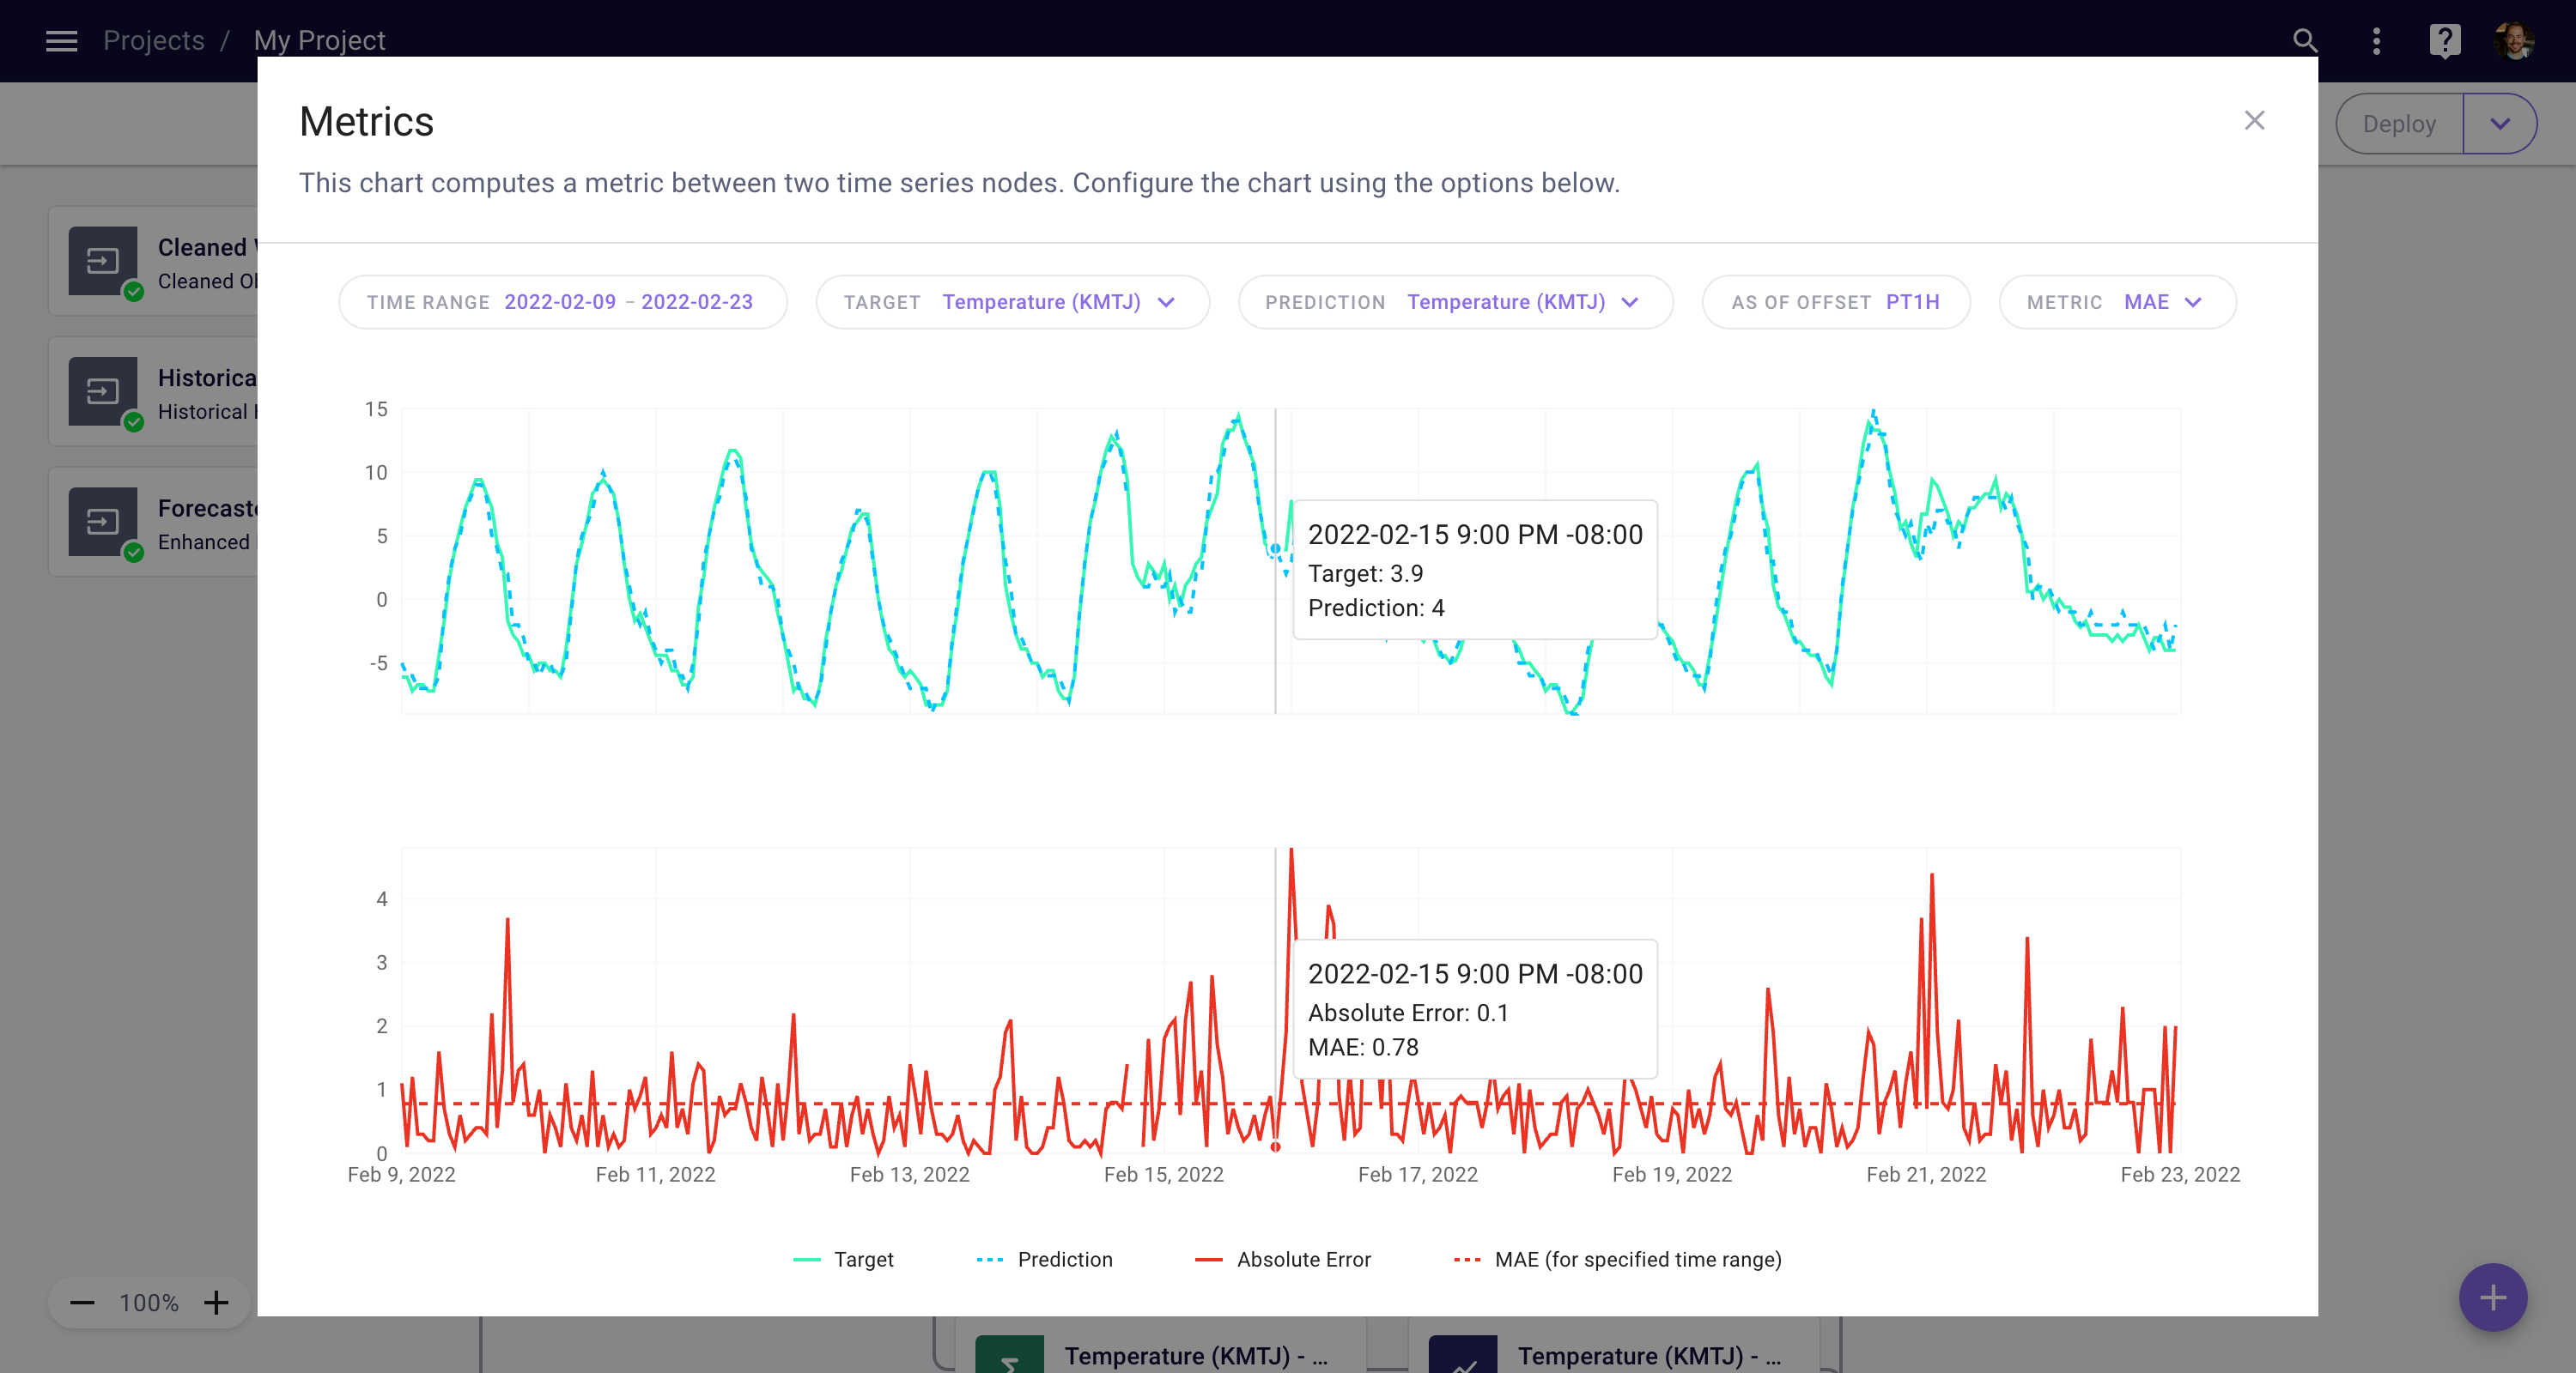The width and height of the screenshot is (2576, 1373).
Task: Click the Feb 15, 2022 axis label
Action: 1163,1174
